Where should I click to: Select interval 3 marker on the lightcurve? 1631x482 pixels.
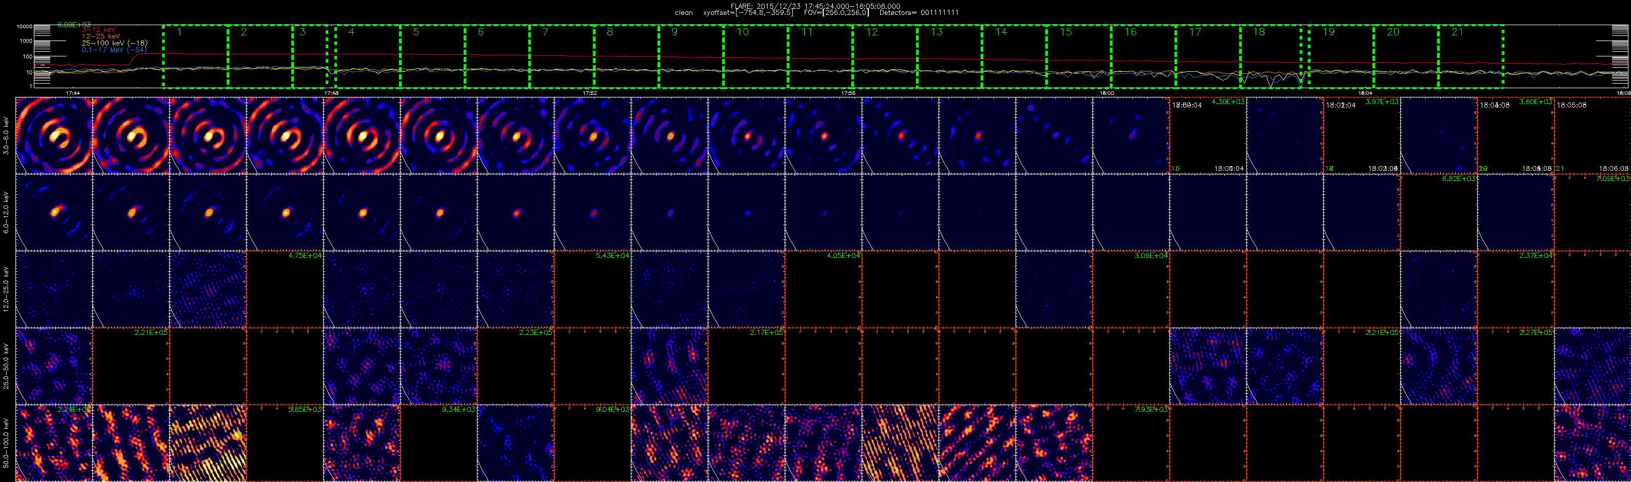303,32
